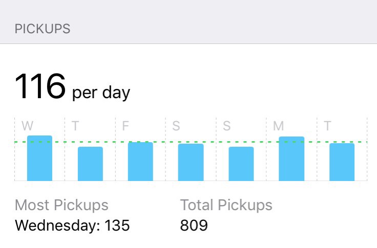Select the Monday pickups bar
Image resolution: width=377 pixels, height=248 pixels.
tap(291, 159)
